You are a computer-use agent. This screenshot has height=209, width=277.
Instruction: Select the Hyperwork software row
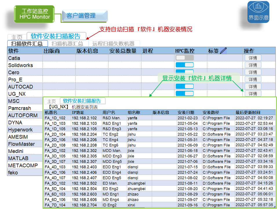coord(25,129)
